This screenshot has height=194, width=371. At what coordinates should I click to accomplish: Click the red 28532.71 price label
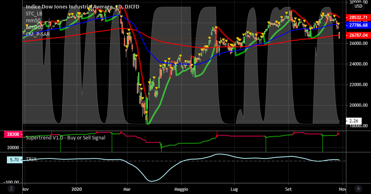pyautogui.click(x=358, y=17)
